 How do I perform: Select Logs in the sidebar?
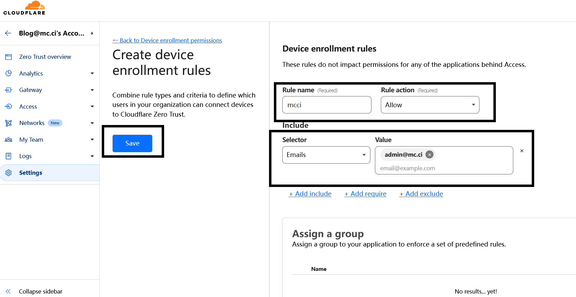pos(25,156)
